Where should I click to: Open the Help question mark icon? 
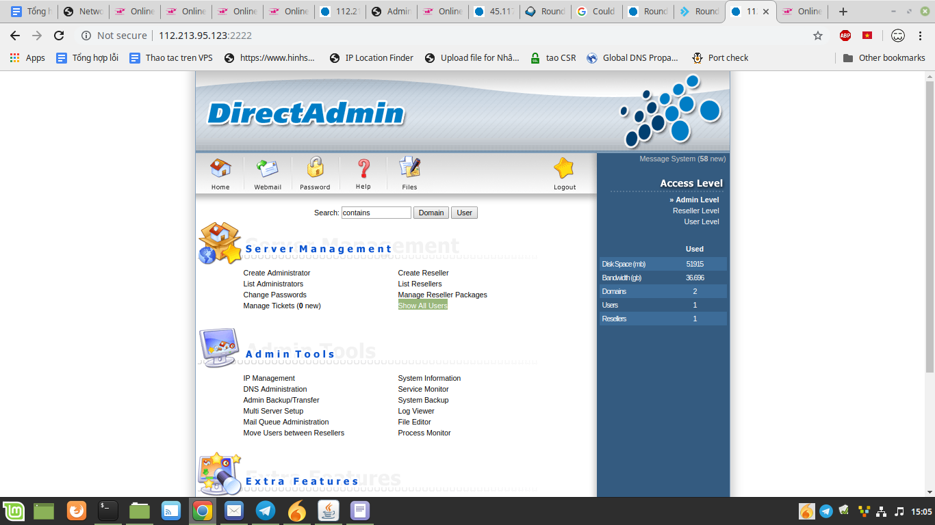[x=363, y=168]
